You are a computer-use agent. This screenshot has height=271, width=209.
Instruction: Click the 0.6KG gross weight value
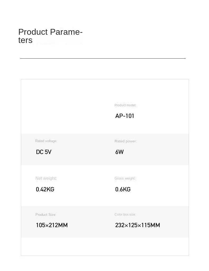coord(123,189)
